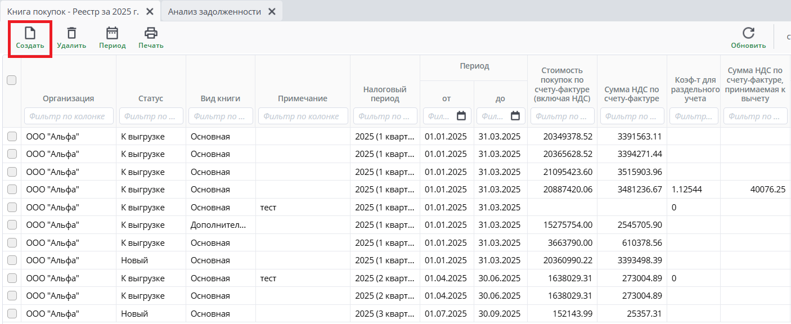Close the Анализ задолженности tab

(272, 12)
